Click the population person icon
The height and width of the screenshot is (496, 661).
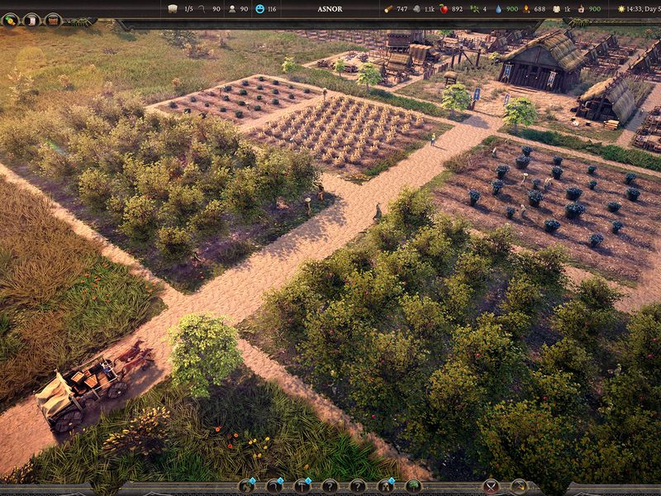(232, 8)
